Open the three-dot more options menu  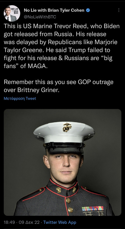tap(119, 10)
